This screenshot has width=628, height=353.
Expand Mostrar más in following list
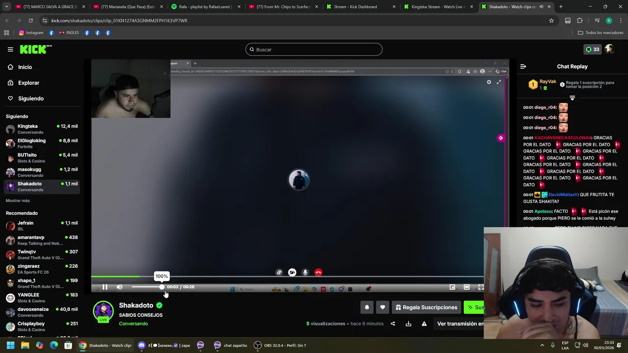pyautogui.click(x=18, y=201)
